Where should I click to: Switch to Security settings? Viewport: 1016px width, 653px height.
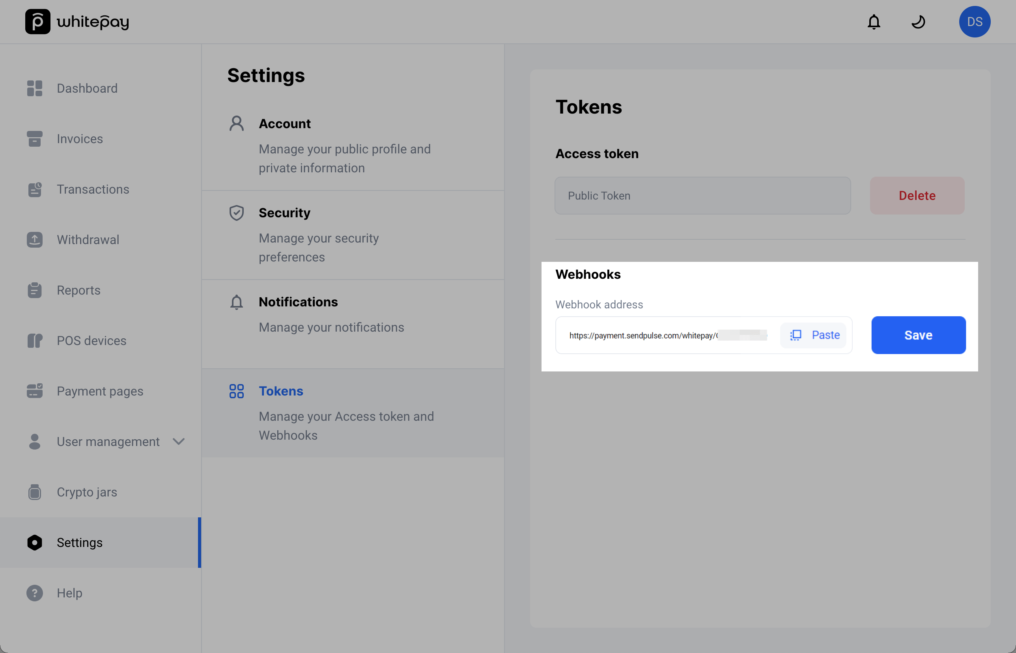[x=284, y=213]
